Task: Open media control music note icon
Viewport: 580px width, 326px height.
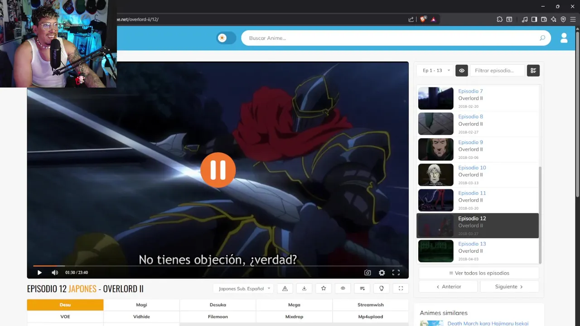Action: pyautogui.click(x=525, y=19)
